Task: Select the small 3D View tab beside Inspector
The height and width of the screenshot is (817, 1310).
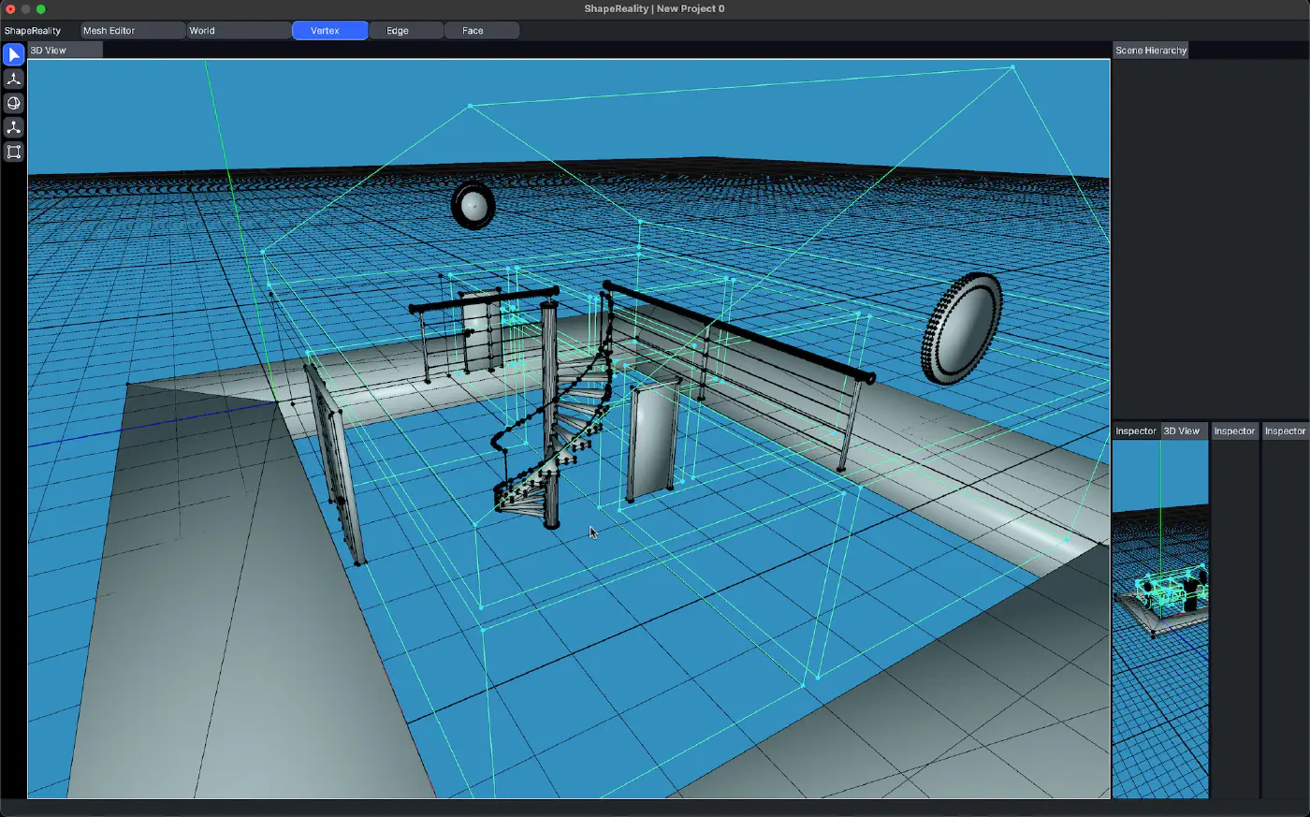Action: click(1182, 431)
